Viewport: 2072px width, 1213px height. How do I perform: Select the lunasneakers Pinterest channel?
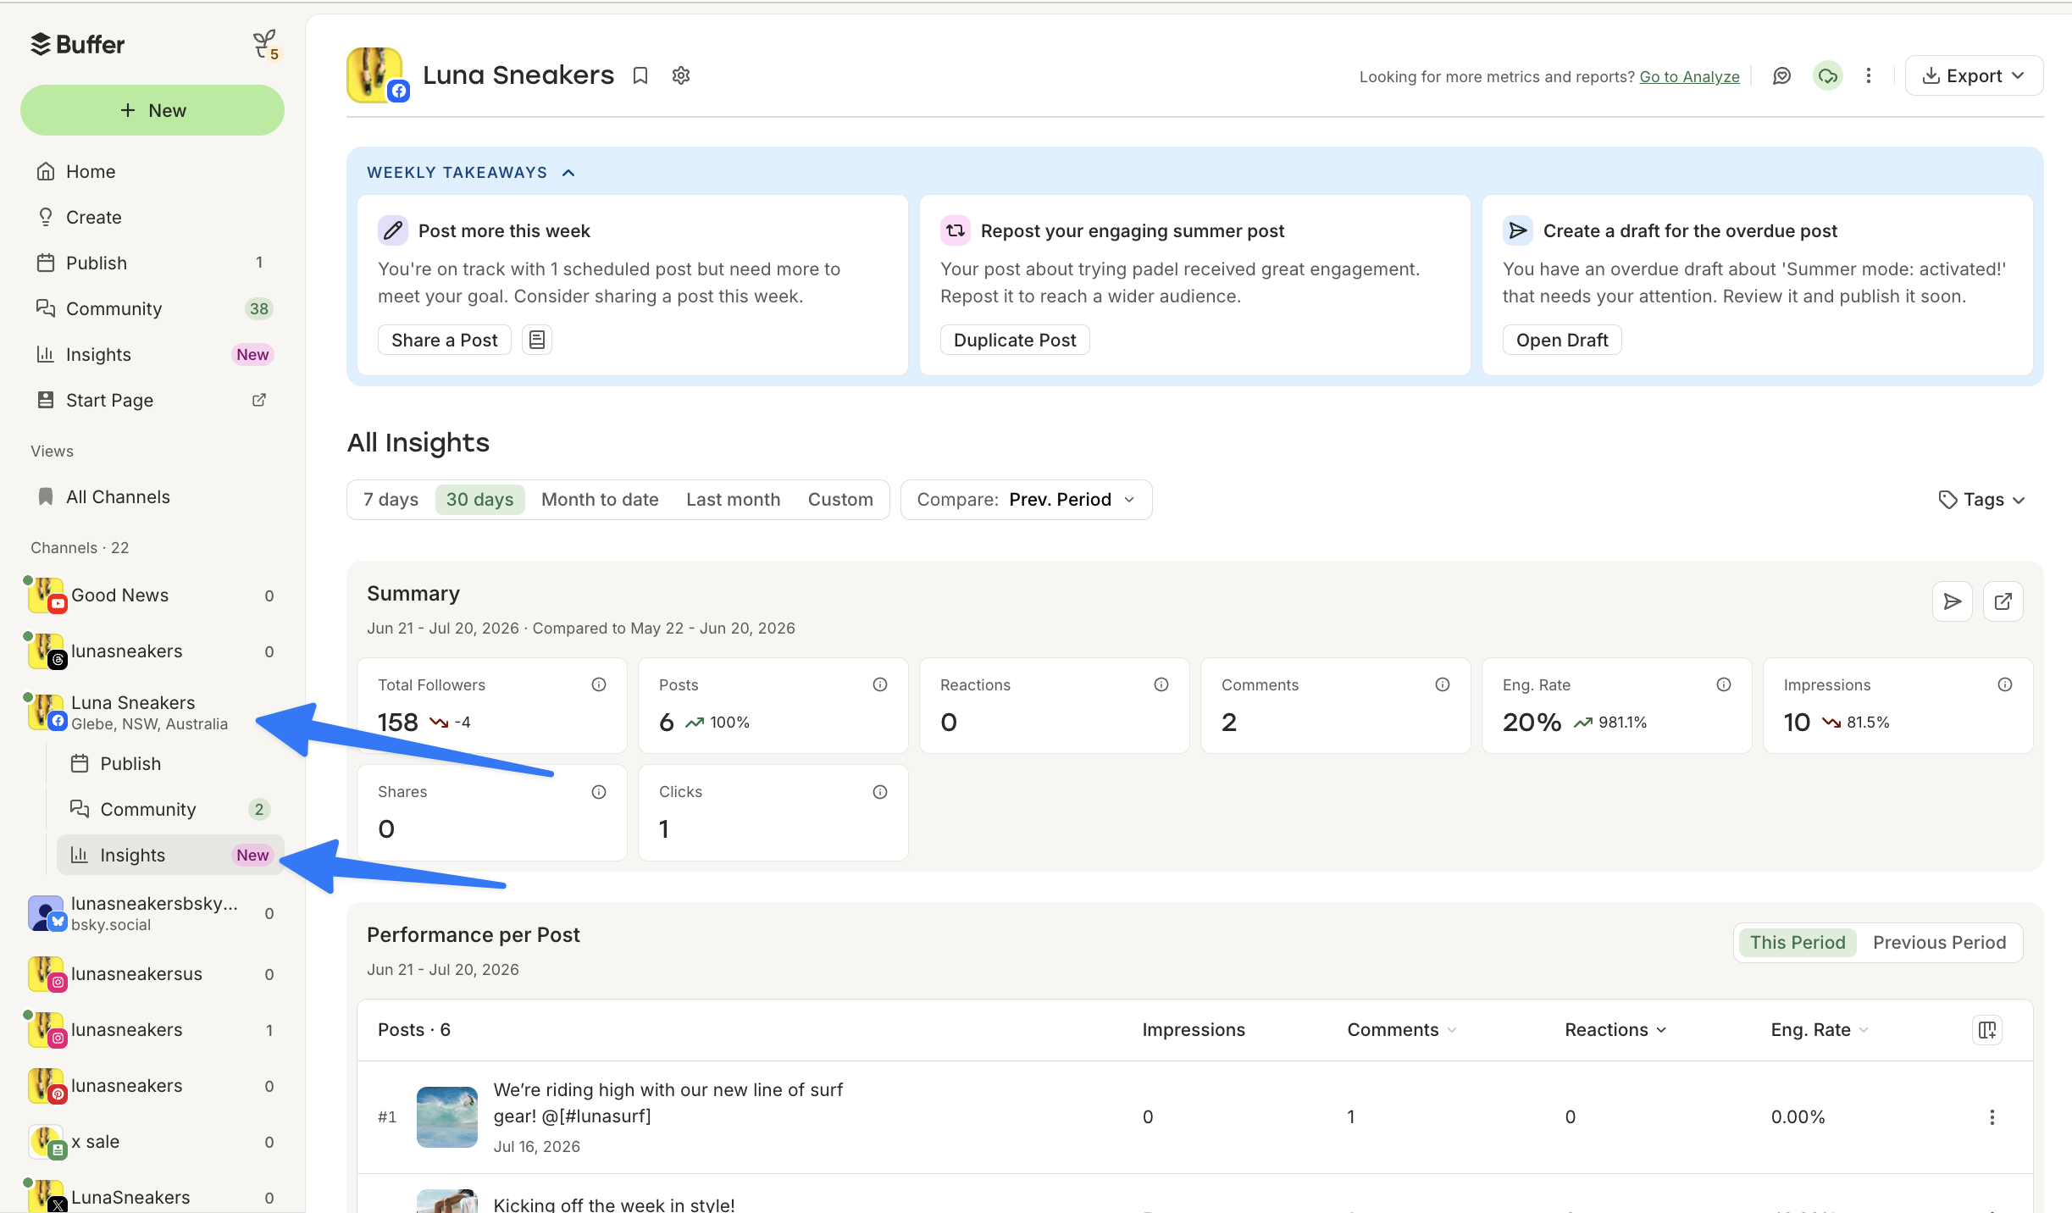[x=152, y=1086]
